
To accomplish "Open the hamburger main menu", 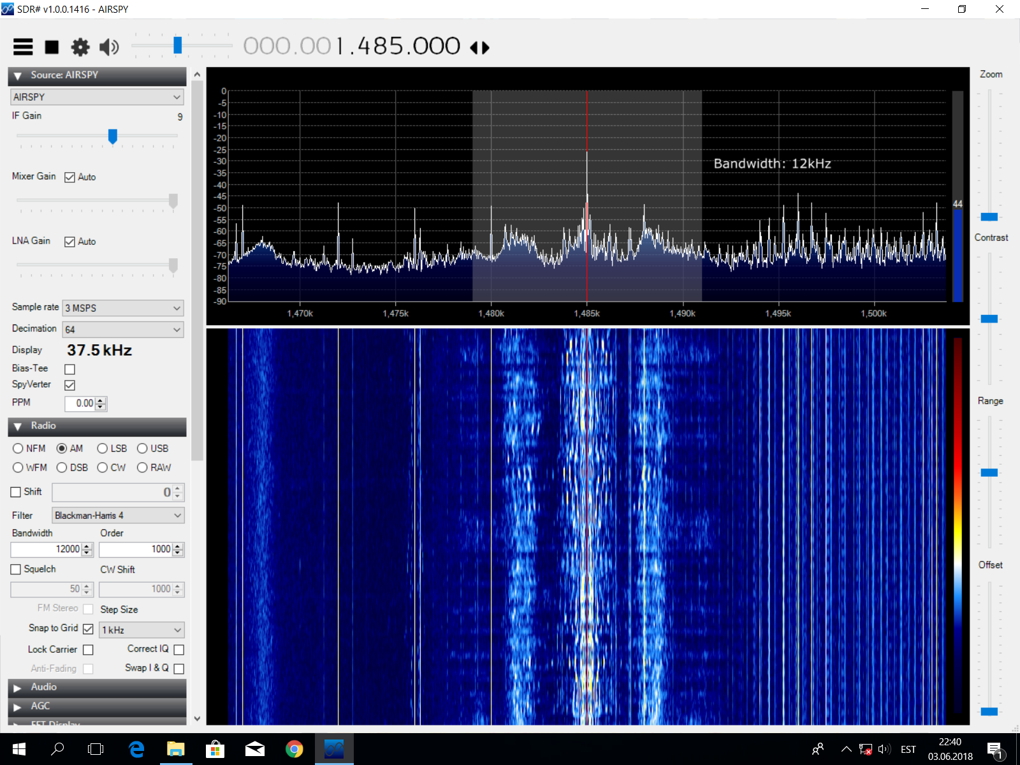I will (23, 47).
